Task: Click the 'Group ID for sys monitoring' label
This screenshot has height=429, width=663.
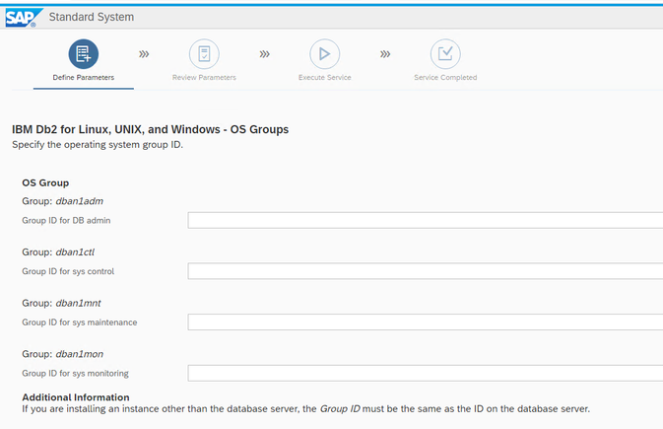Action: point(75,373)
